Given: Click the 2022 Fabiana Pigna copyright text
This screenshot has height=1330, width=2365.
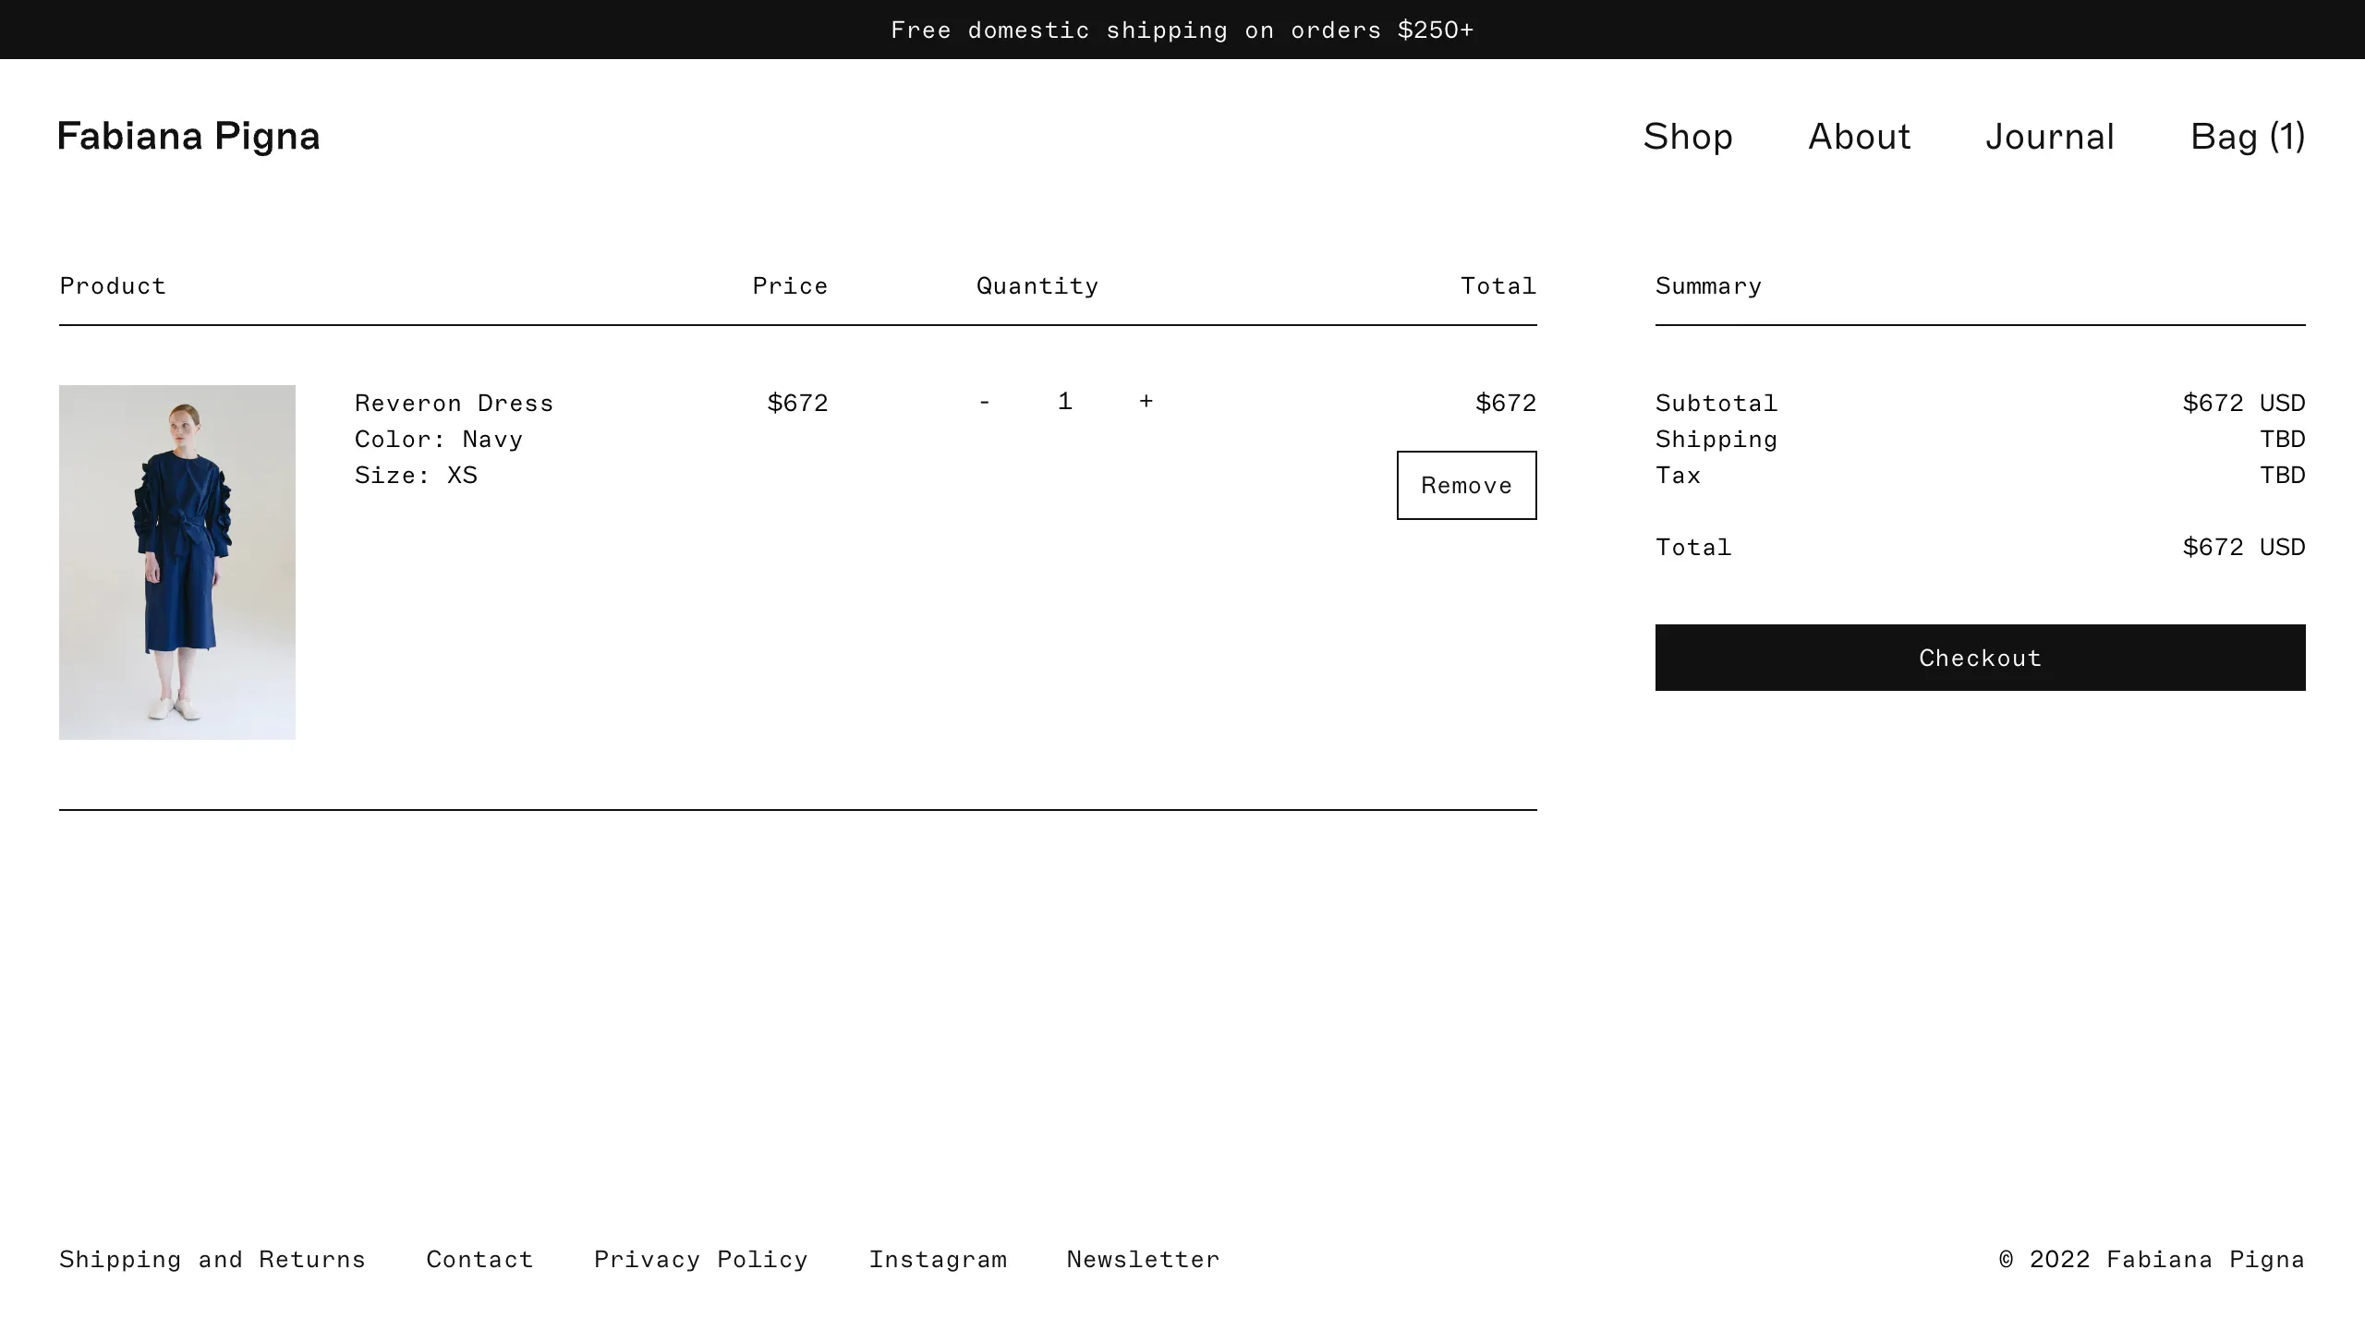Looking at the screenshot, I should point(2152,1259).
